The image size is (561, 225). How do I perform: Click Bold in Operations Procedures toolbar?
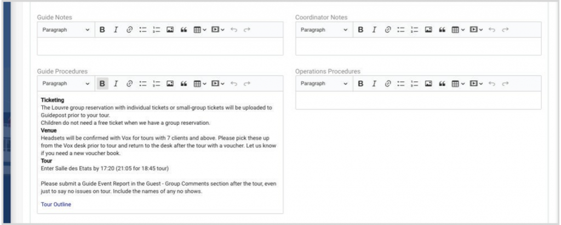tap(360, 84)
